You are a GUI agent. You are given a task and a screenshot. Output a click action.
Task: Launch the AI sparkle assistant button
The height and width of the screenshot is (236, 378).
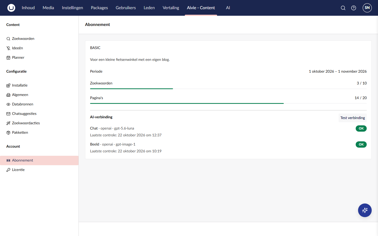(365, 210)
